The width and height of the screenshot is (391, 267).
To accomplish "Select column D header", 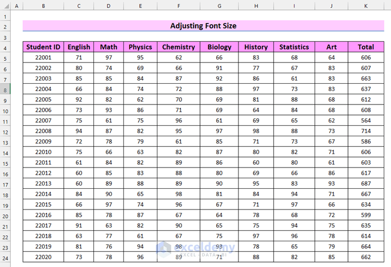I will click(x=109, y=6).
